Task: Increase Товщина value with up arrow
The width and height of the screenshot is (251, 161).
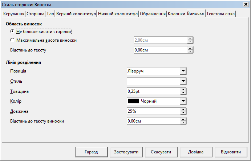Action: click(183, 90)
